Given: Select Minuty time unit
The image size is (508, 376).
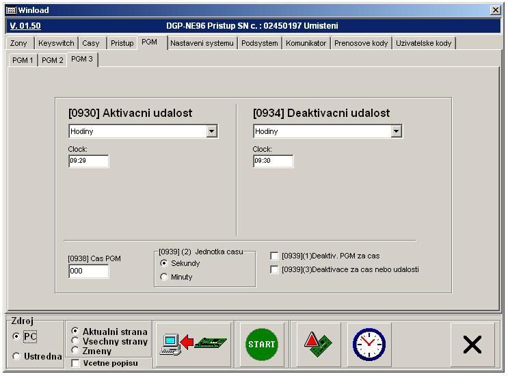Looking at the screenshot, I should [x=164, y=277].
